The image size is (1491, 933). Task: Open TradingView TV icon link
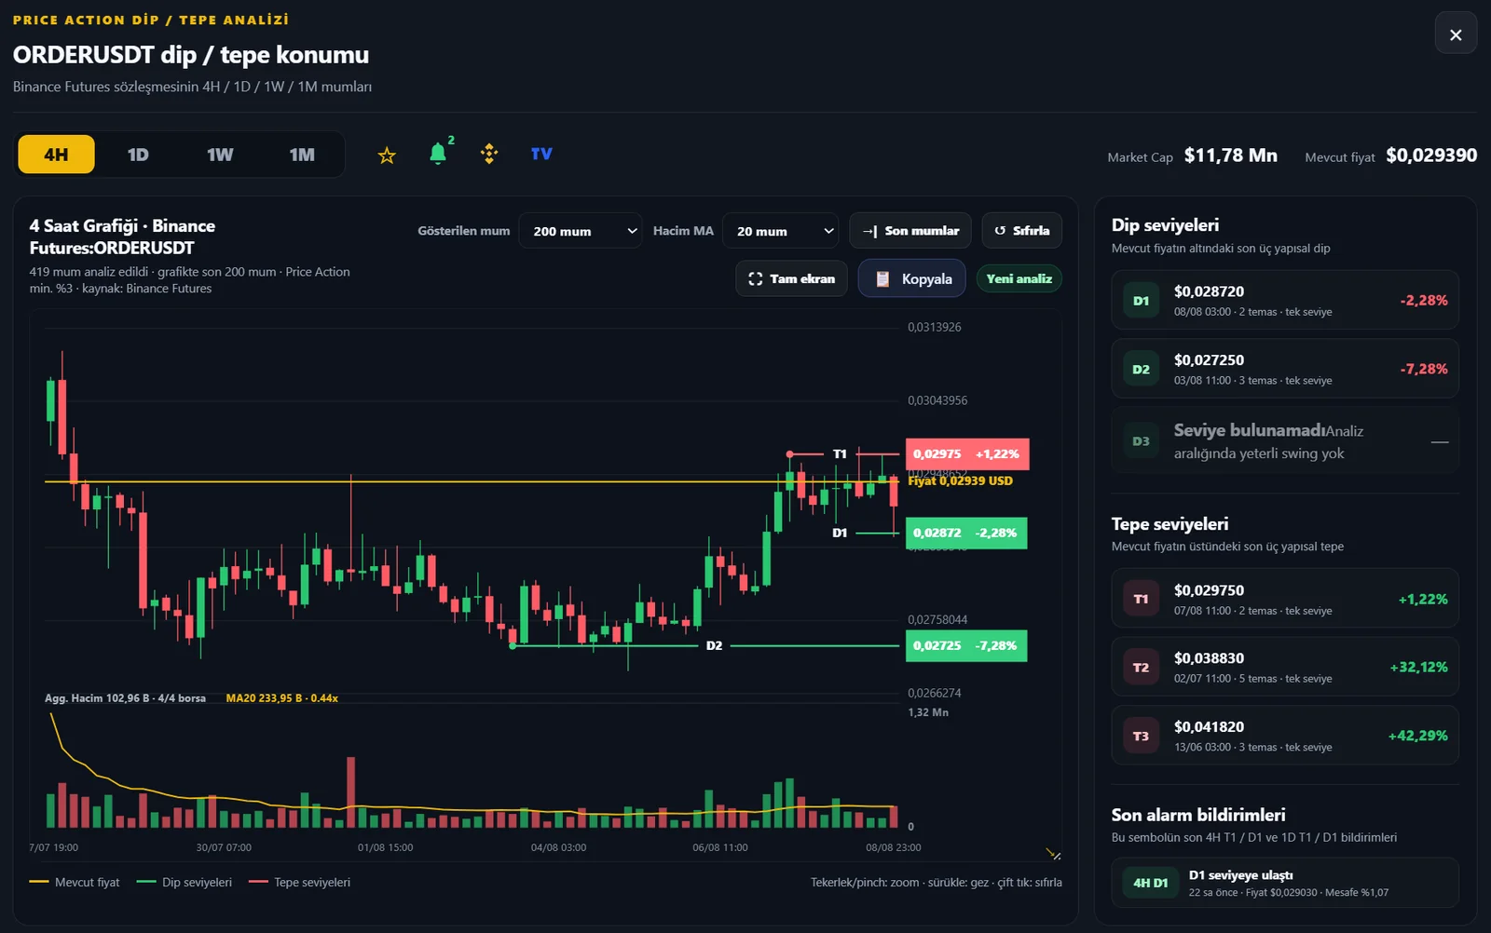pyautogui.click(x=541, y=154)
